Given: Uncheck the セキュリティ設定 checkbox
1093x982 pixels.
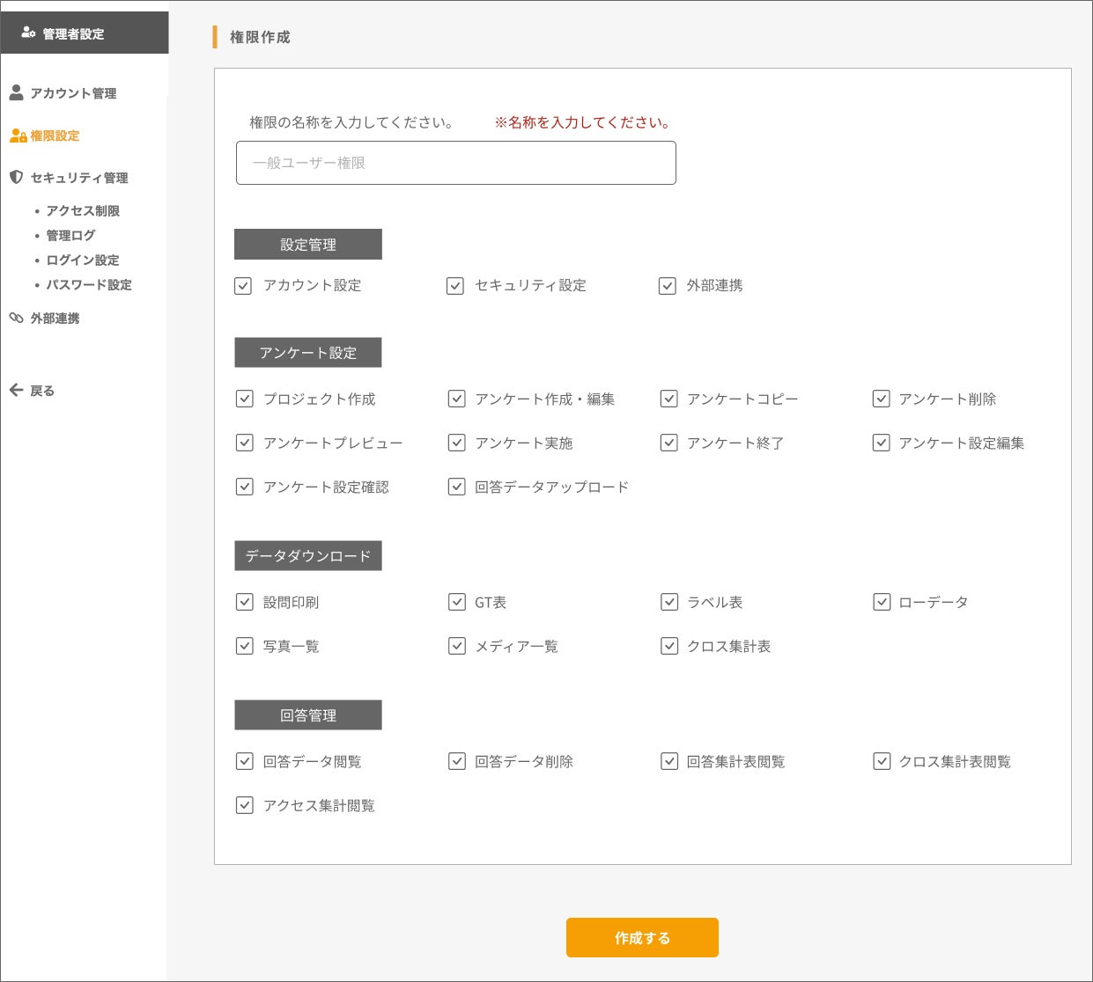Looking at the screenshot, I should pos(454,286).
